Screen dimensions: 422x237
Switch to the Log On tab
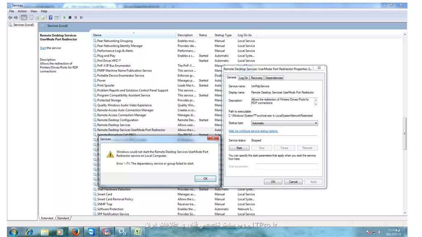[243, 78]
